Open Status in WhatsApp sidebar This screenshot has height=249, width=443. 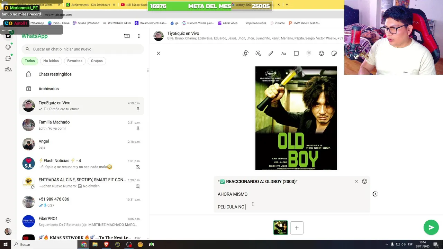tap(8, 47)
